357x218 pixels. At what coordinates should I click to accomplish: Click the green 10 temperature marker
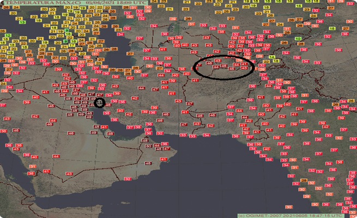[298, 39]
